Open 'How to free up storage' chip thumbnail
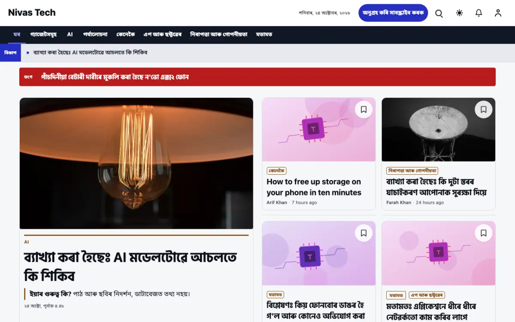This screenshot has width=515, height=322. (319, 130)
